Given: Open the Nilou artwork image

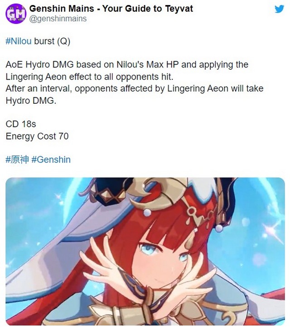Looking at the screenshot, I should (145, 251).
